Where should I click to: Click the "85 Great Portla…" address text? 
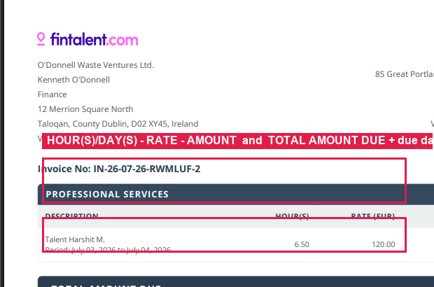coord(405,74)
